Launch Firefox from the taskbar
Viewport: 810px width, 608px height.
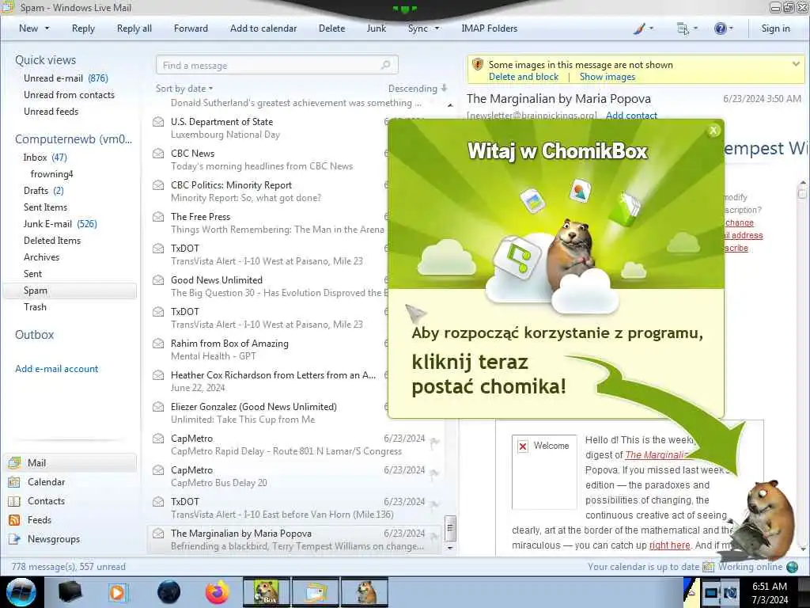click(218, 592)
